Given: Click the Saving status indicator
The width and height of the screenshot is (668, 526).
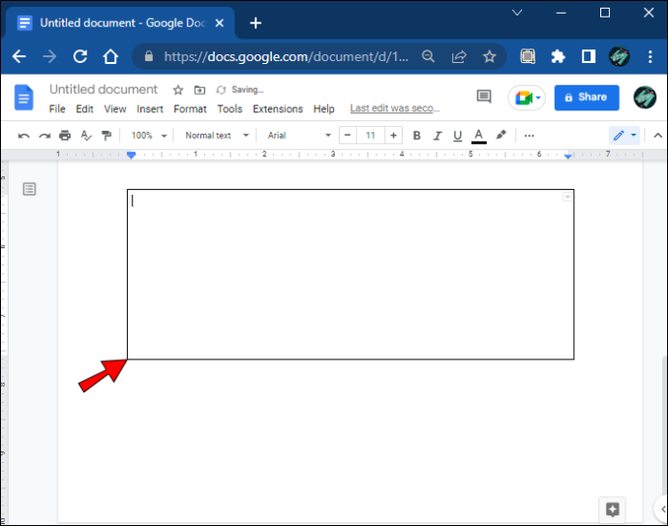Looking at the screenshot, I should [240, 90].
